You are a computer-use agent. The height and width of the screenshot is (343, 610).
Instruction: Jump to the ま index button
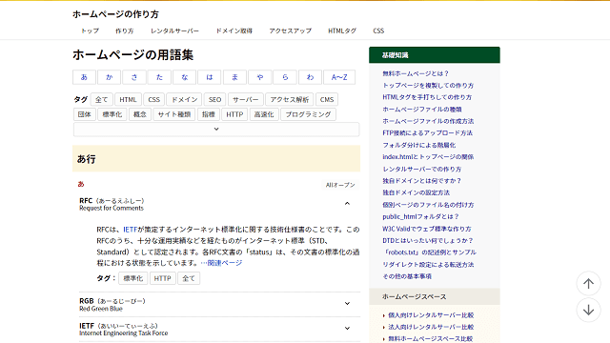click(x=234, y=77)
